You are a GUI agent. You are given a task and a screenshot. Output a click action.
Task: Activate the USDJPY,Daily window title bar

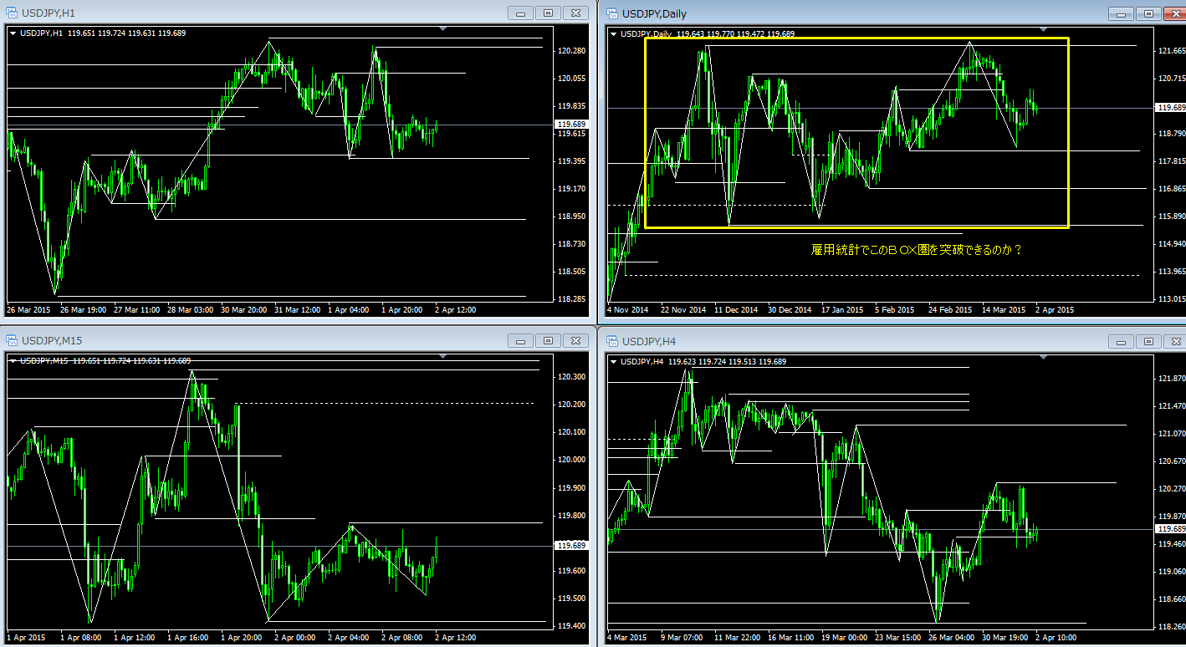point(836,13)
